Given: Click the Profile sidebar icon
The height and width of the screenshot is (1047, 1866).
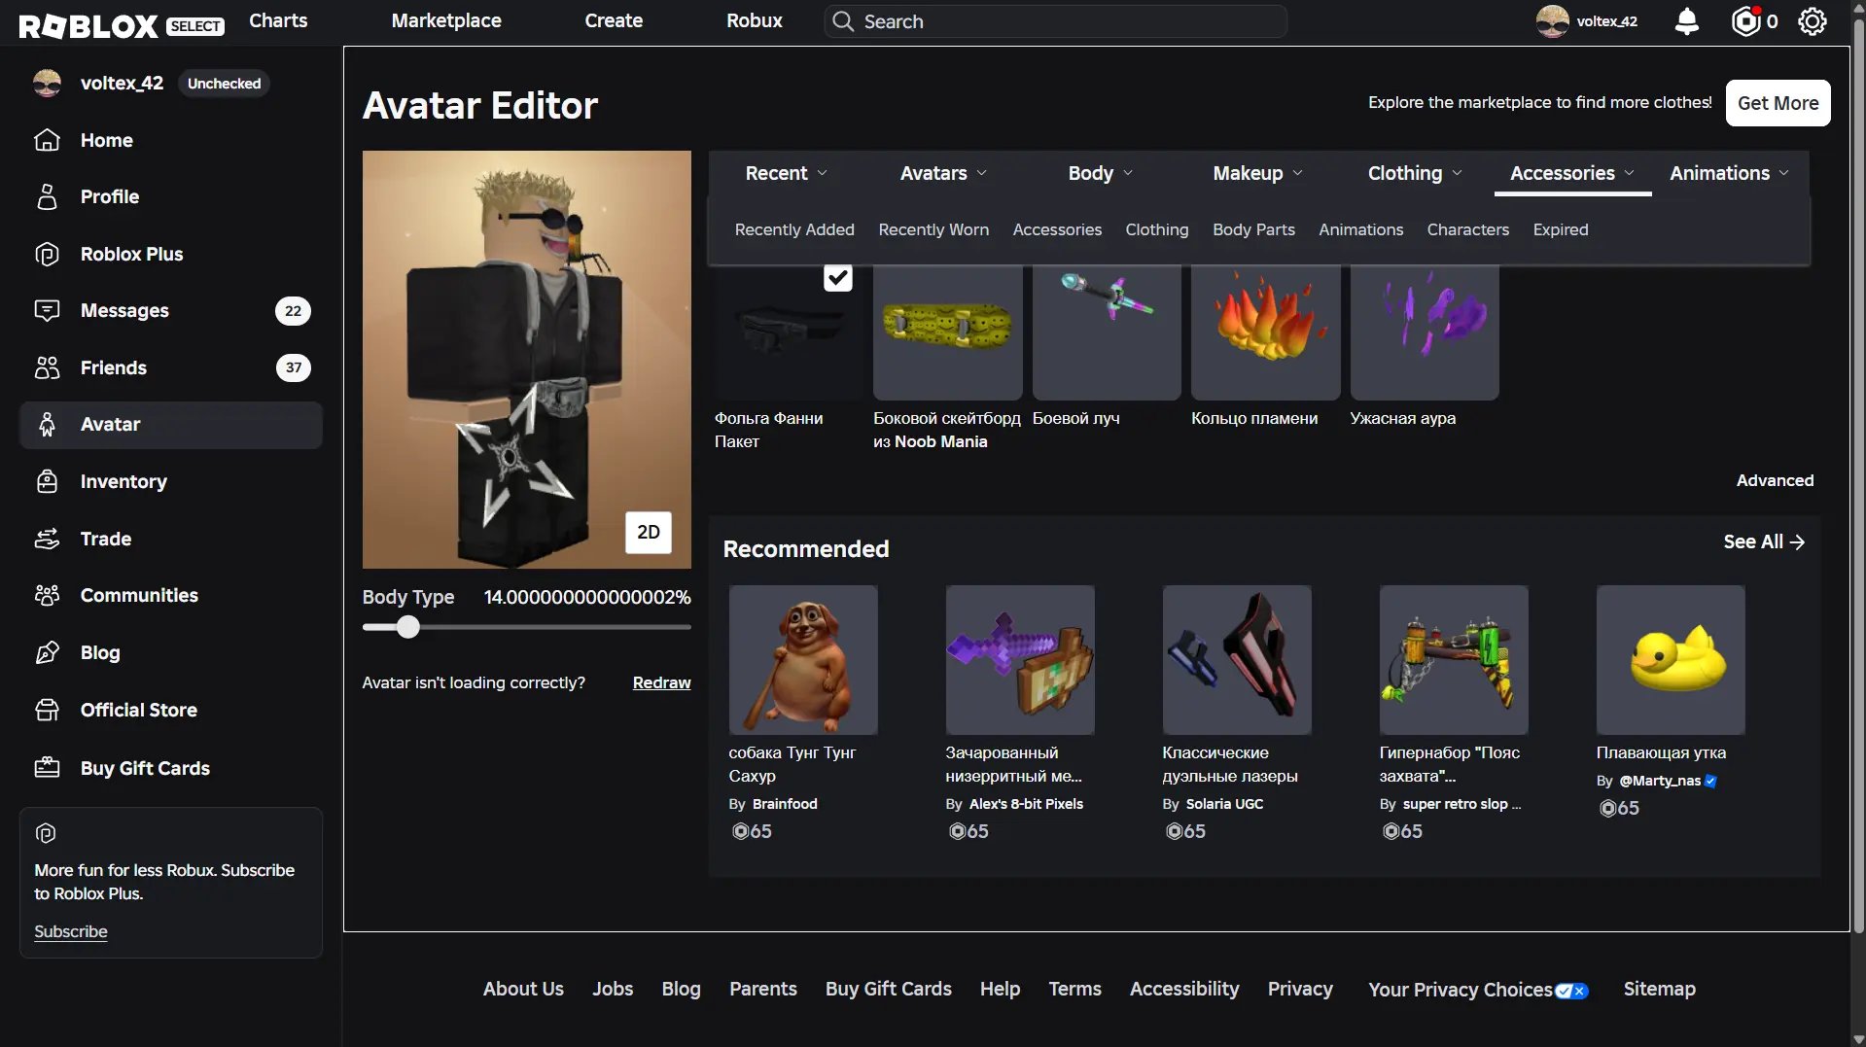Looking at the screenshot, I should [47, 196].
